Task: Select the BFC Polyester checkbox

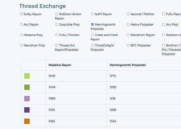Action: coord(128,45)
